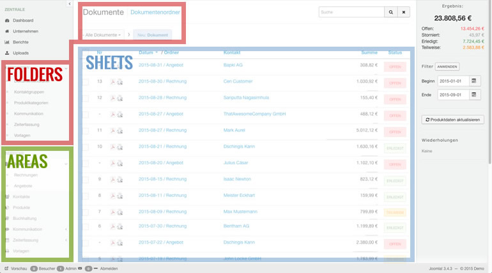Click print icon in Bentham AG row

pos(120,227)
